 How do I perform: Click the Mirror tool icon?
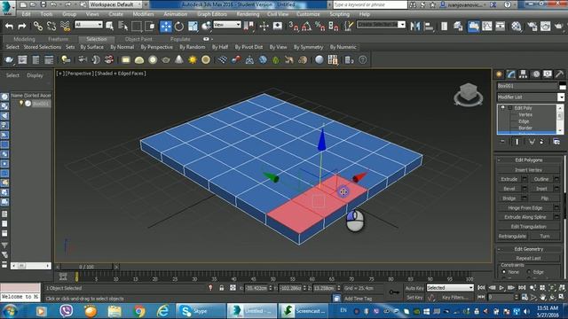pyautogui.click(x=415, y=26)
